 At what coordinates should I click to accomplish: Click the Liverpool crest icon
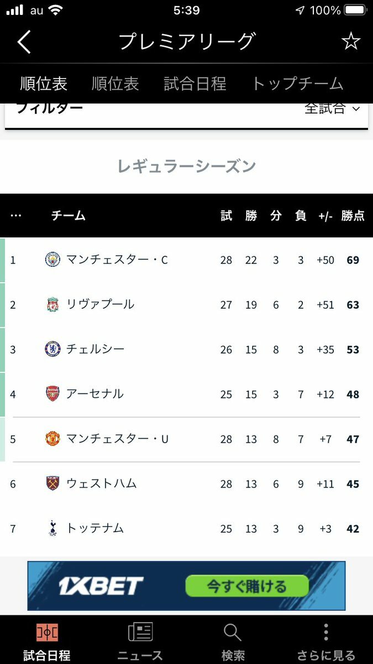tap(52, 304)
